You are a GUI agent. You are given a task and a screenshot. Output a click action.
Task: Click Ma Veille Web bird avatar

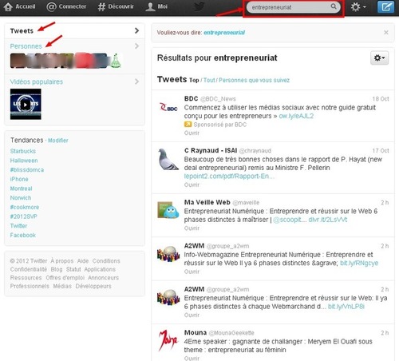pyautogui.click(x=168, y=210)
